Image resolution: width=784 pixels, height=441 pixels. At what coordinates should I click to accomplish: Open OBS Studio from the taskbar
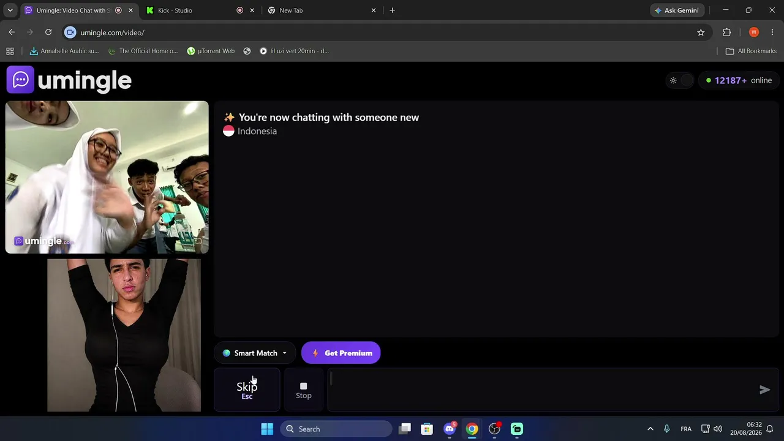pos(494,429)
